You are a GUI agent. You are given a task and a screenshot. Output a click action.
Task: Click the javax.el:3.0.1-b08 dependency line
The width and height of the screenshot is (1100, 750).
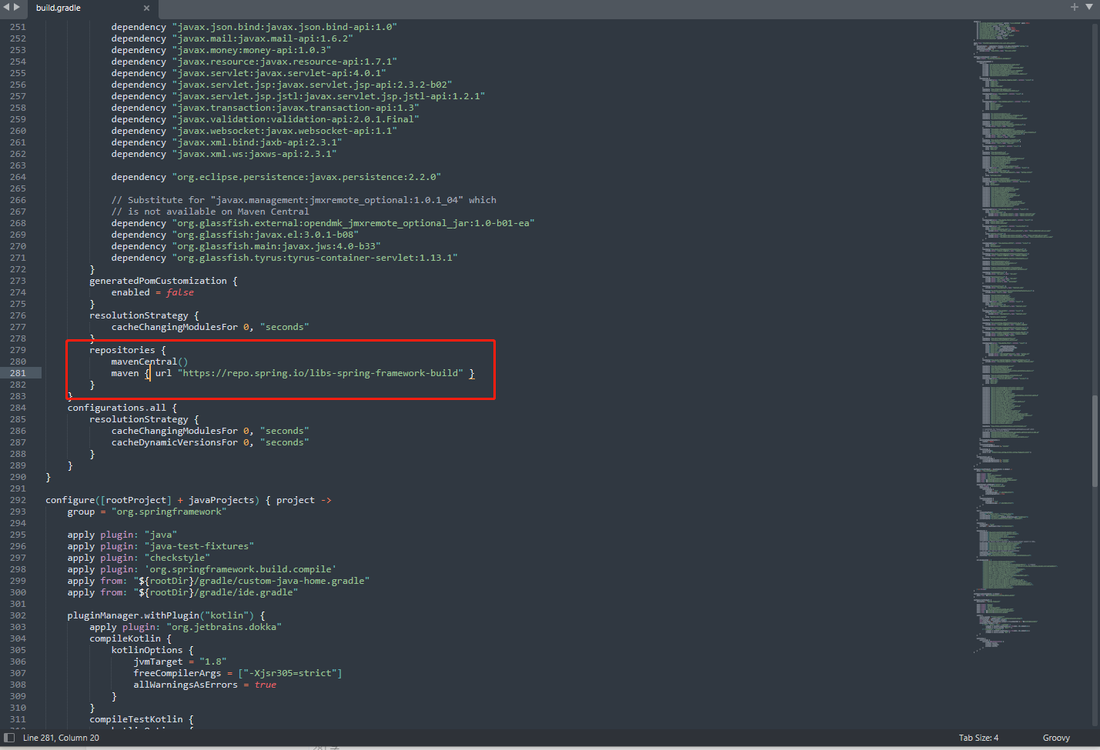(235, 235)
